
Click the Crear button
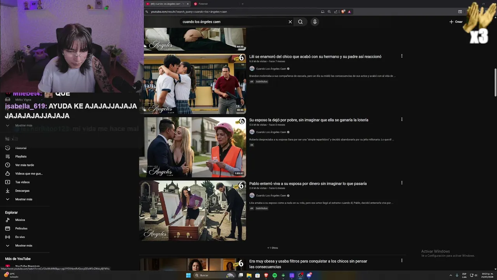[456, 22]
